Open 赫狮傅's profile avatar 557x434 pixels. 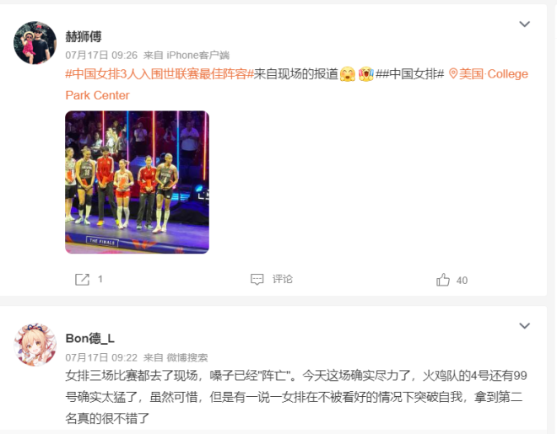point(35,42)
